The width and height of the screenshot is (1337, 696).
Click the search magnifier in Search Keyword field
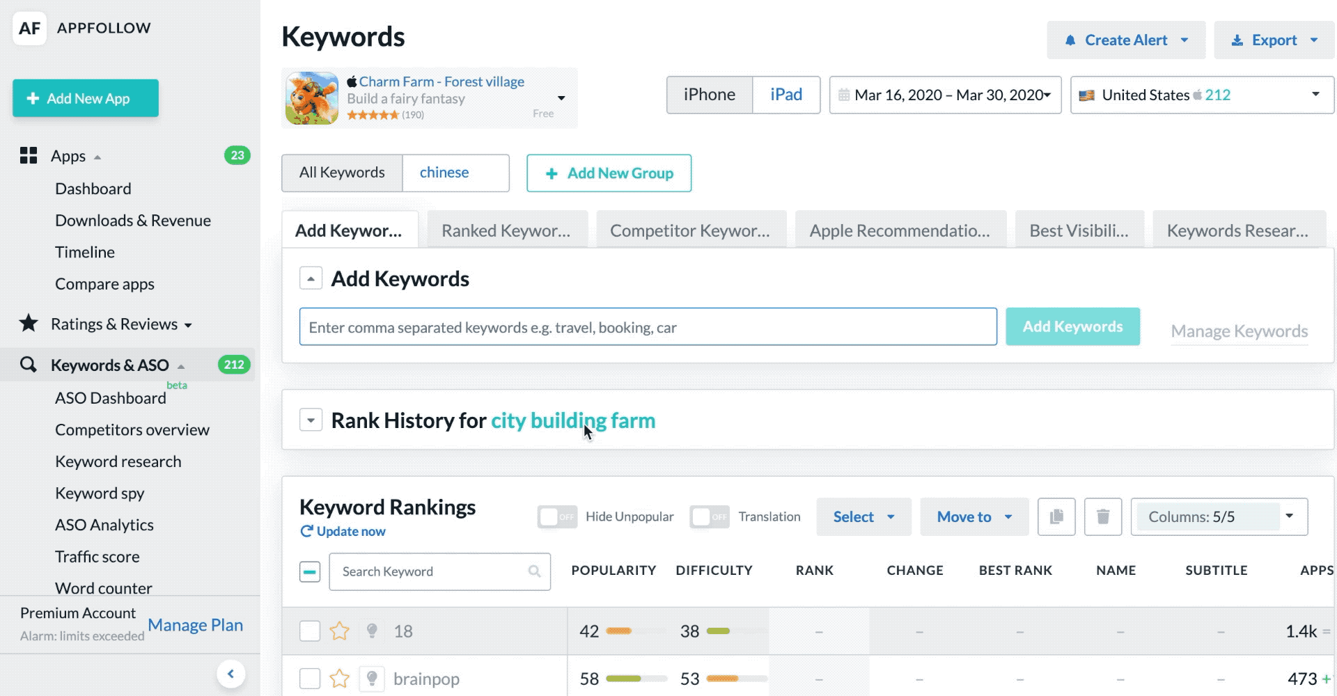tap(534, 571)
